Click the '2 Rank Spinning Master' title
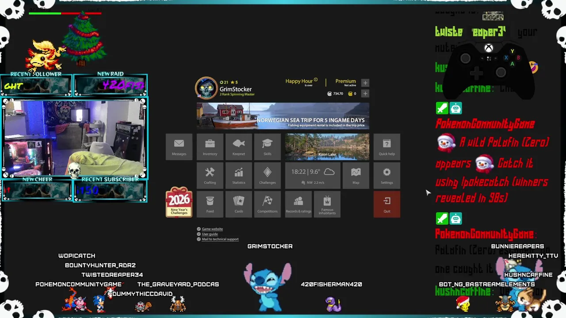Screen dimensions: 566x318 (237, 95)
